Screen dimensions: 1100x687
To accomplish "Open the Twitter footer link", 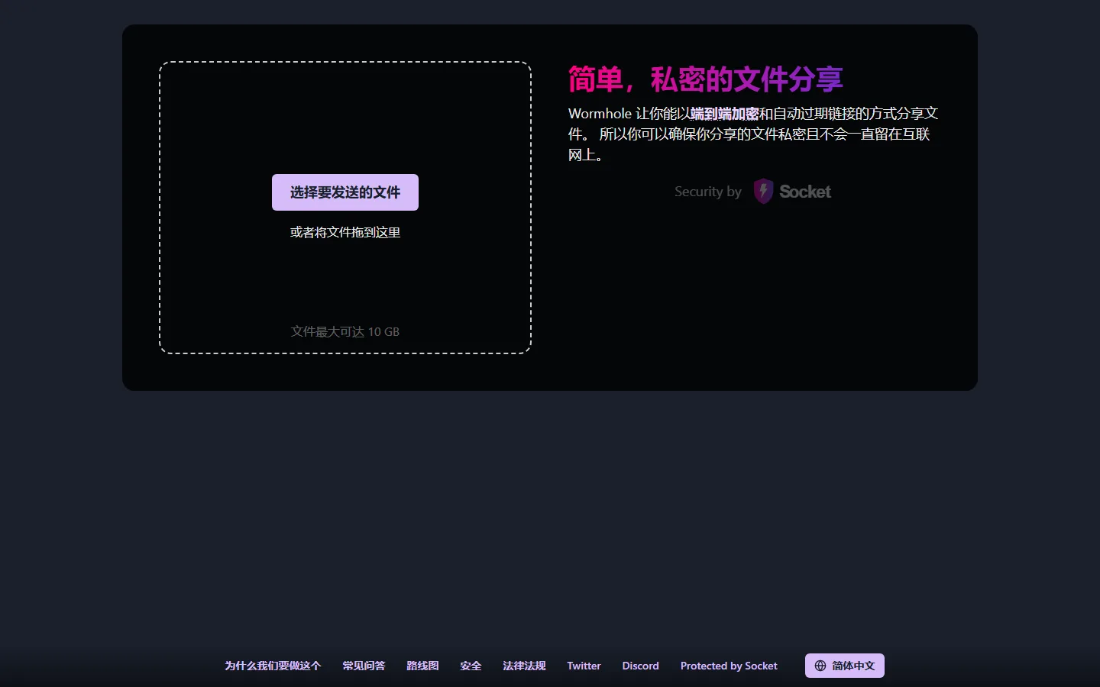I will 584,666.
